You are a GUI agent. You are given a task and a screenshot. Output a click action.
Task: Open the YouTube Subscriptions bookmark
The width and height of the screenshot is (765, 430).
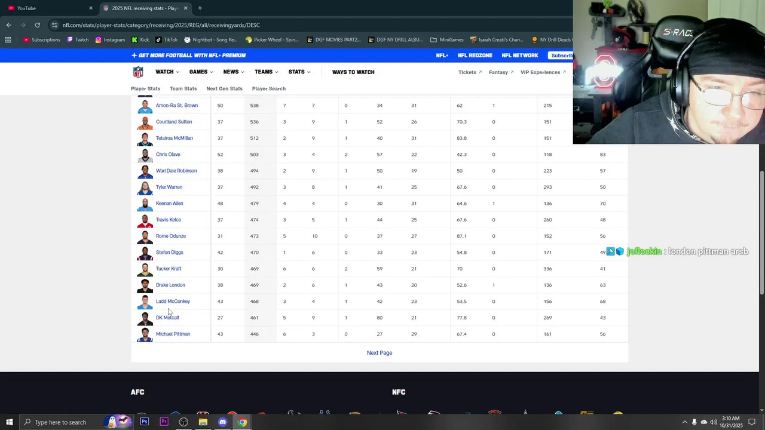(x=42, y=40)
